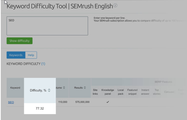The image size is (187, 120).
Task: Select the 575,000,000 results value
Action: 82,102
